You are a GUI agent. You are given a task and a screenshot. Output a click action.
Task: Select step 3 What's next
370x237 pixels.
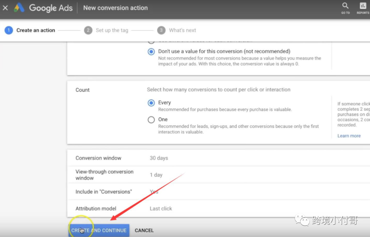pyautogui.click(x=176, y=30)
